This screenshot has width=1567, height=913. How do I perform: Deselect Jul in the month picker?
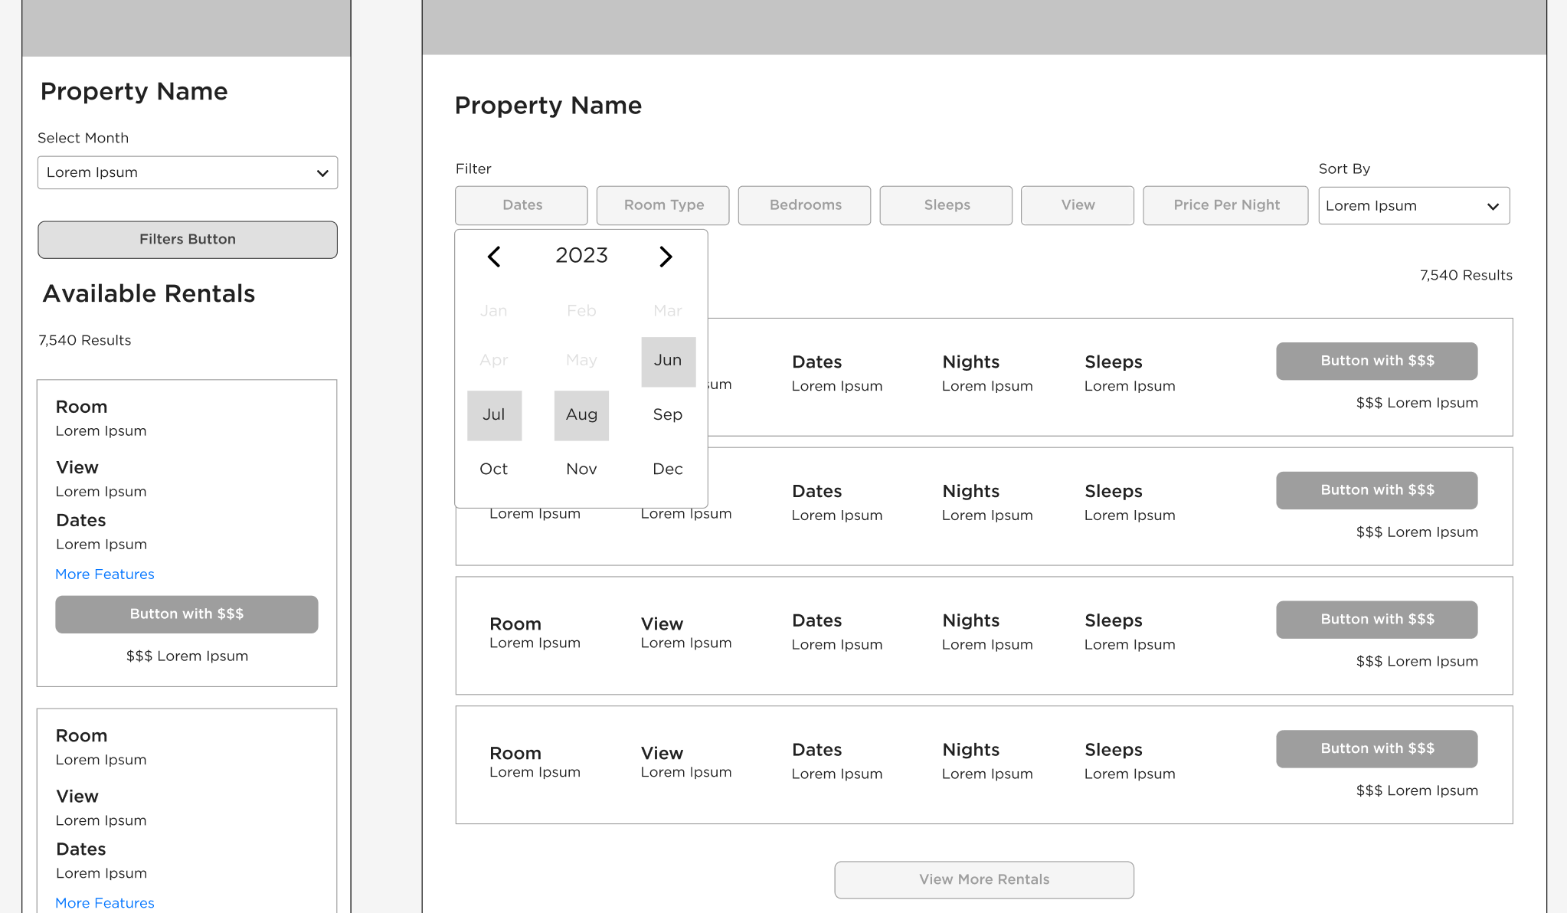pos(494,415)
